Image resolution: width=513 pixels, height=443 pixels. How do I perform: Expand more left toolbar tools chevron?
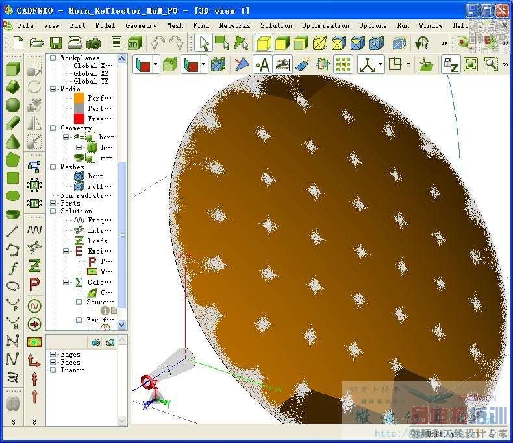coord(13,422)
